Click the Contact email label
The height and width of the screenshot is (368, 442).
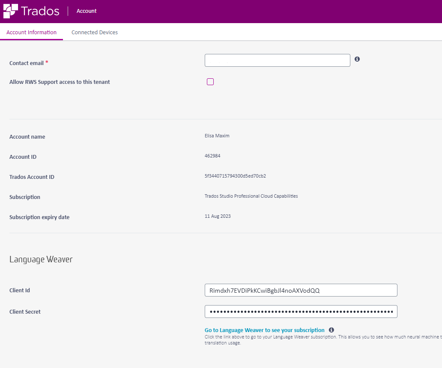point(27,63)
